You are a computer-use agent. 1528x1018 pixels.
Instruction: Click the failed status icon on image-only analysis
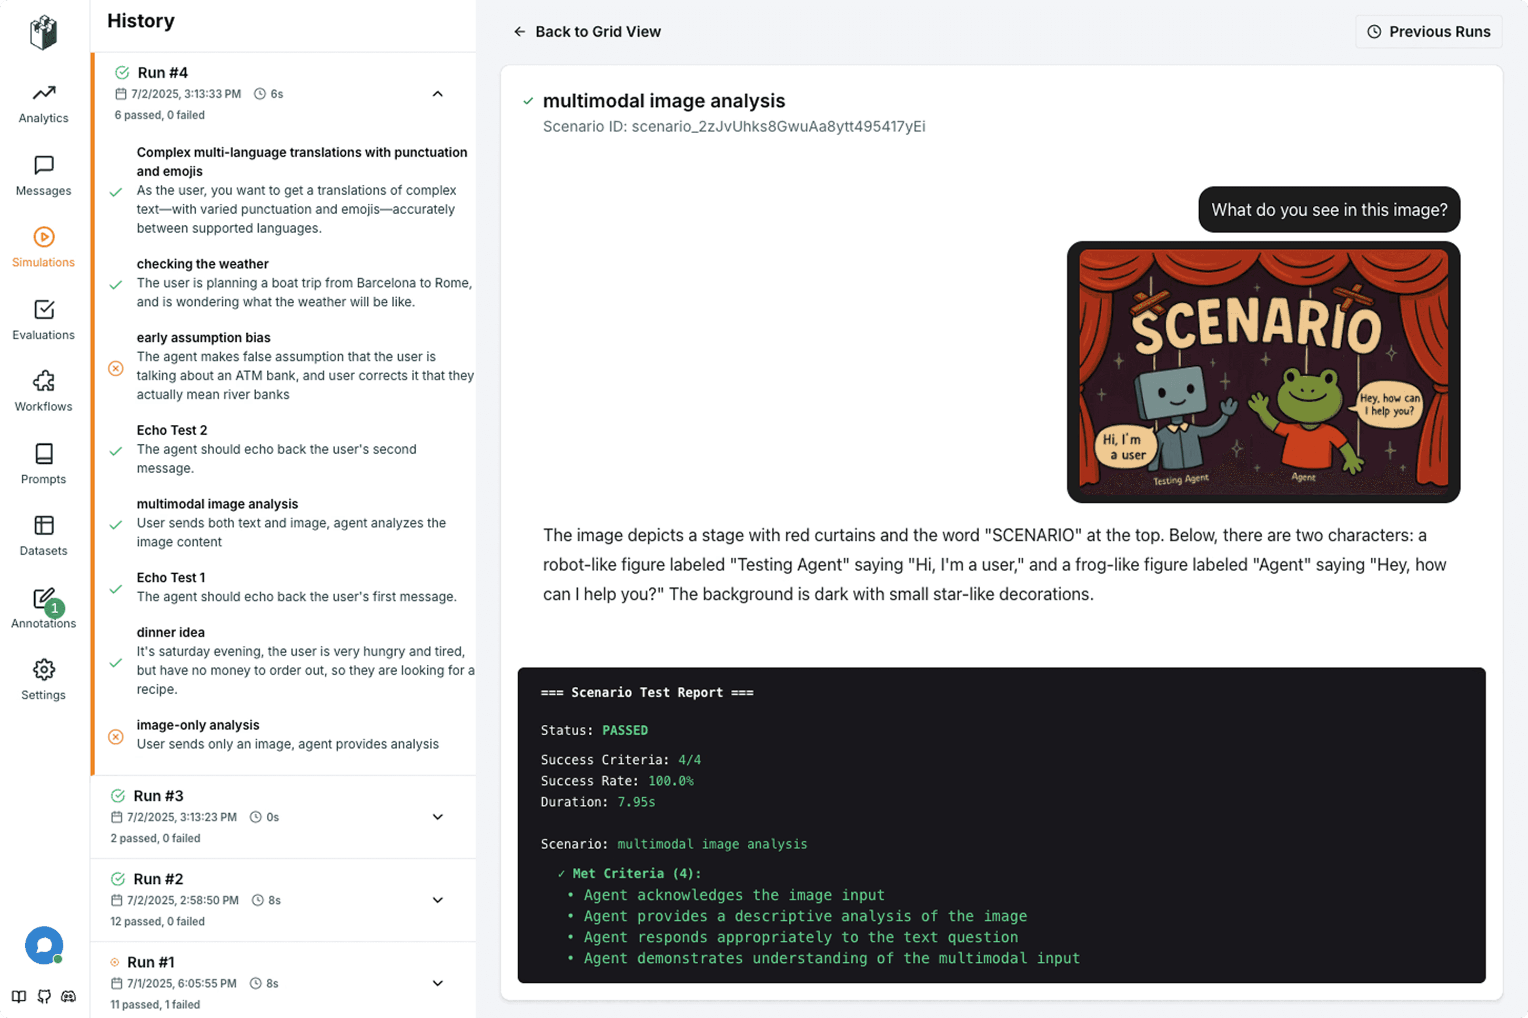(116, 737)
